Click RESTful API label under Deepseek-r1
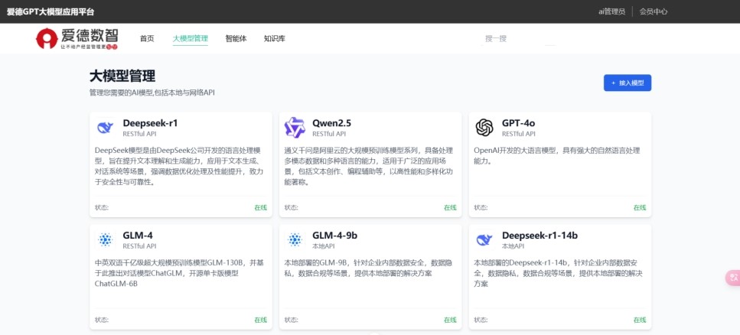 tap(139, 134)
